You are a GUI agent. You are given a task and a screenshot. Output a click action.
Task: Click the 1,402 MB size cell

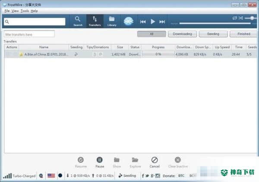(118, 54)
